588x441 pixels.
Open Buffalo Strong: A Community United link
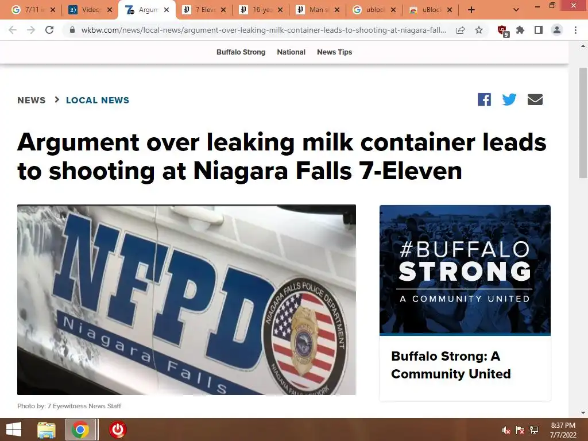tap(451, 365)
